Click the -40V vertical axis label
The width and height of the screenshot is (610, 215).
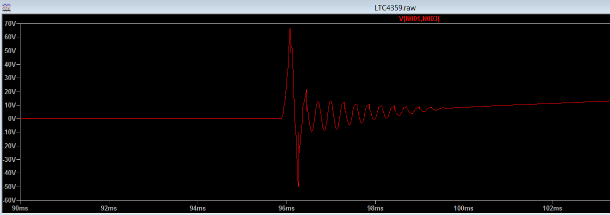click(x=10, y=173)
